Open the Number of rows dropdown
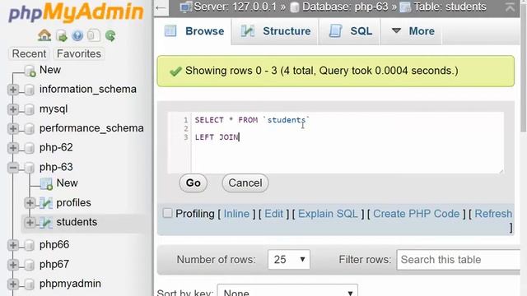Viewport: 527px width, 296px height. point(289,260)
